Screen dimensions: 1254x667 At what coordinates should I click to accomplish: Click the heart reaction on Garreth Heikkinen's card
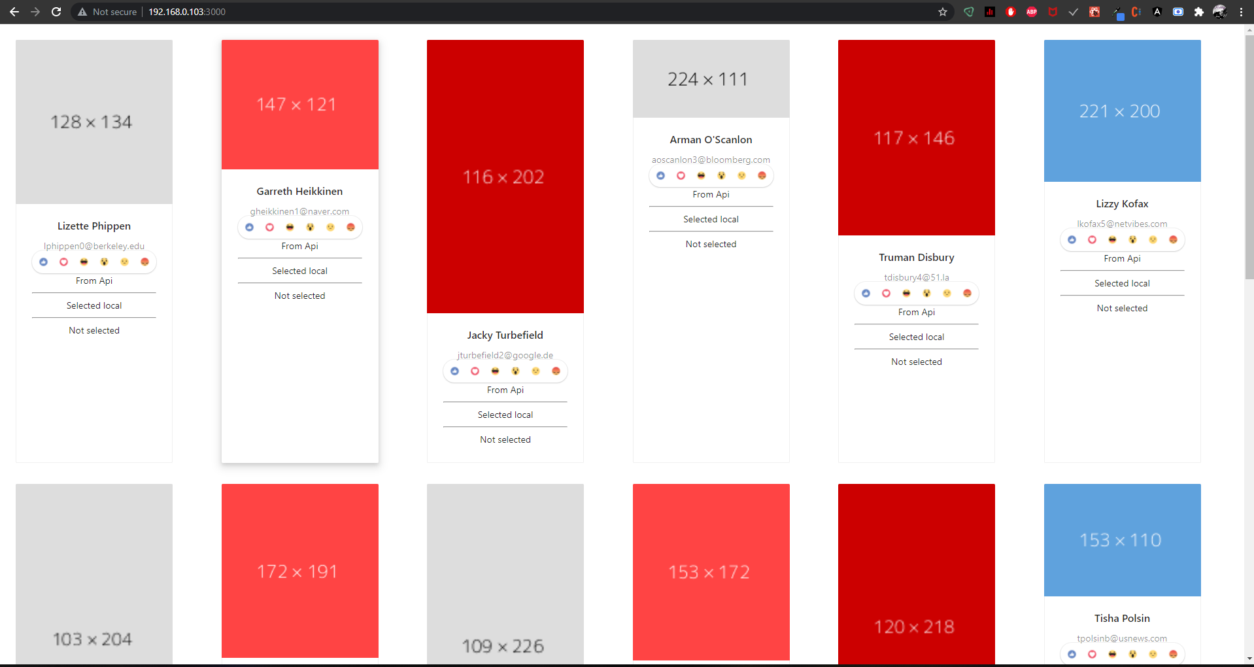point(269,228)
